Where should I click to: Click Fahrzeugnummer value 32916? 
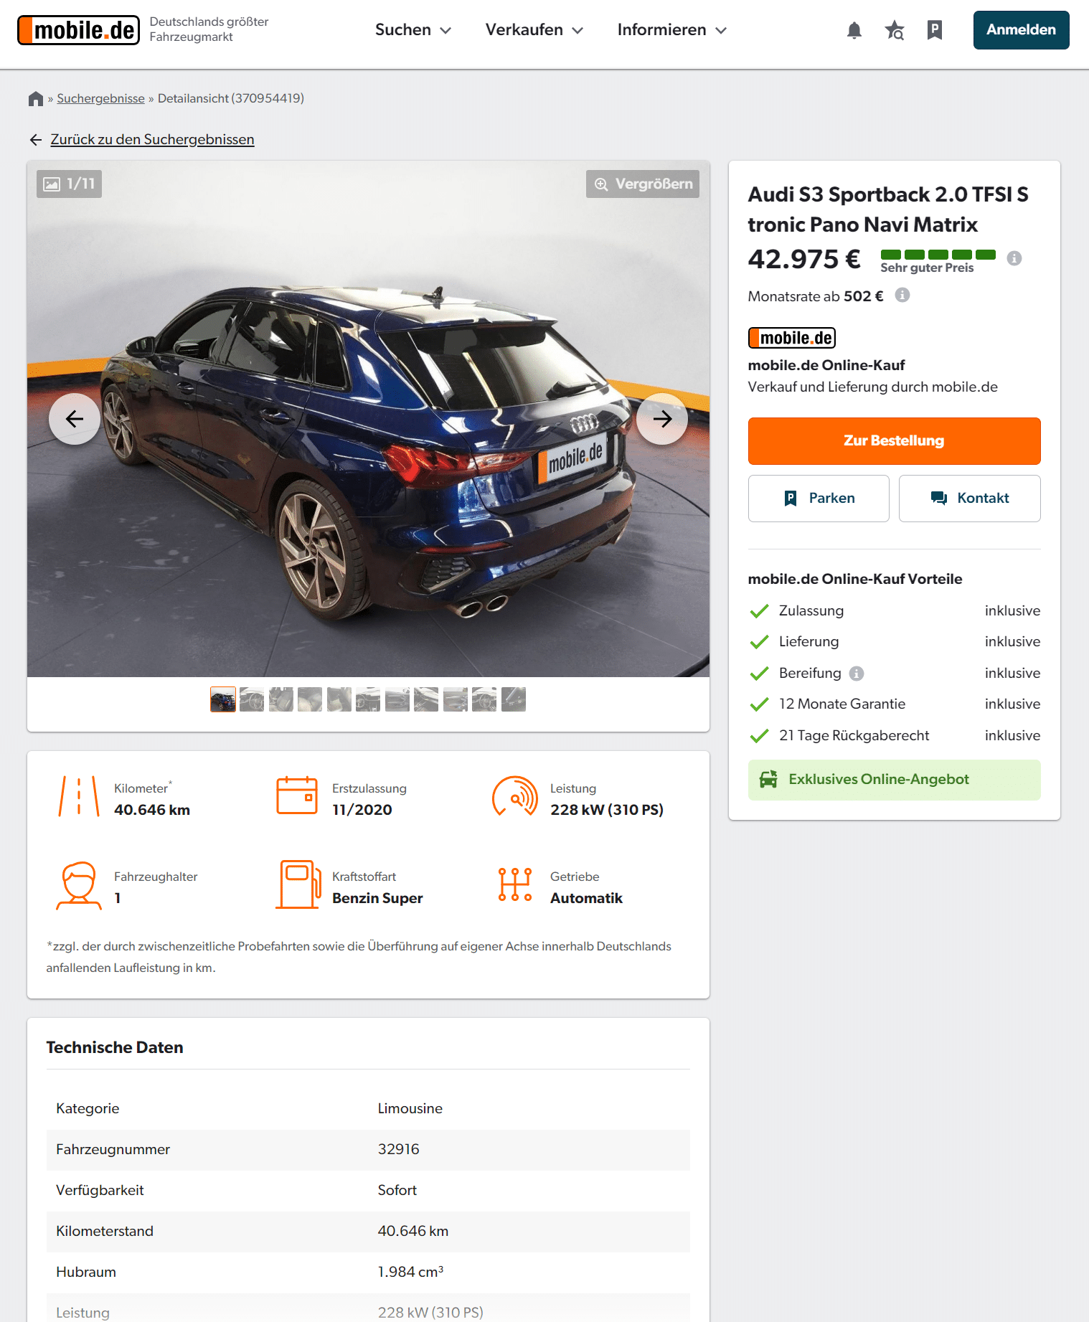click(x=399, y=1150)
